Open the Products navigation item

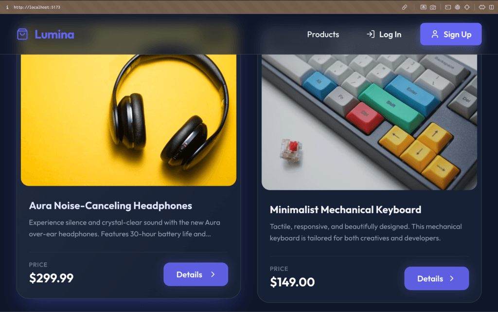tap(323, 34)
